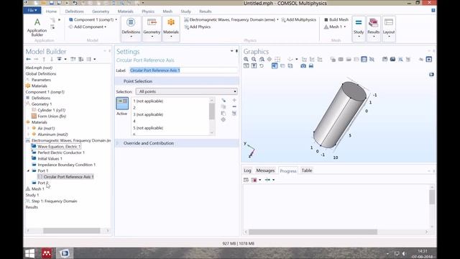460x259 pixels.
Task: Click Add Physics button
Action: [198, 27]
